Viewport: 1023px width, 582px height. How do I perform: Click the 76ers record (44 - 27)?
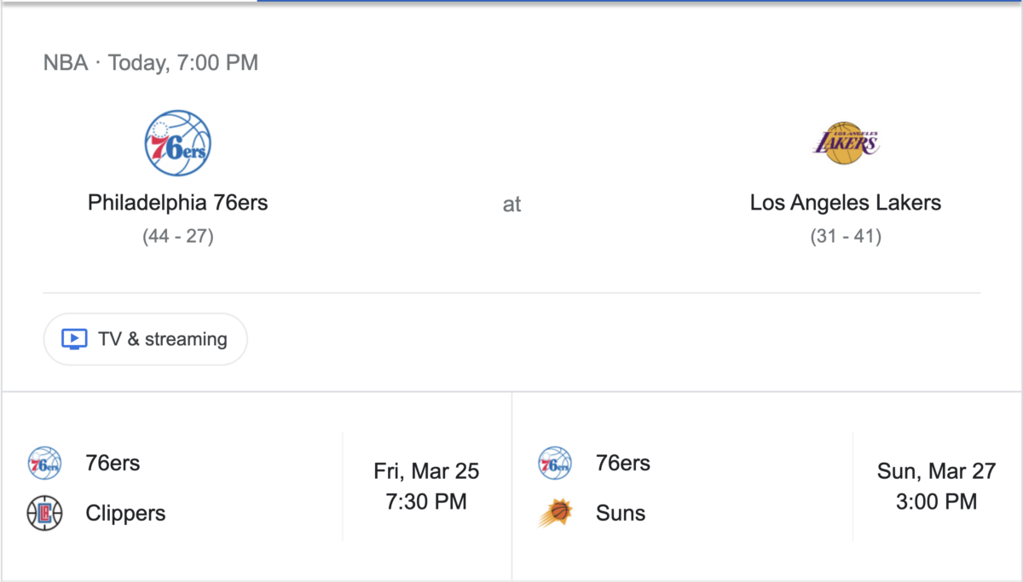(178, 236)
